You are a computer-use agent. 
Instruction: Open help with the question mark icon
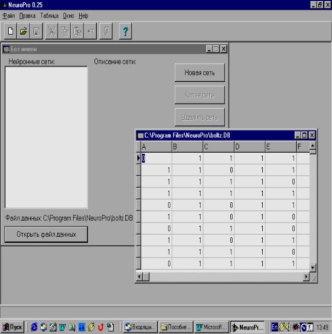coord(125,31)
